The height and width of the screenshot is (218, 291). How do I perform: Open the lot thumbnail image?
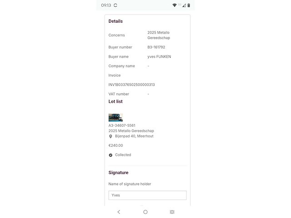(115, 118)
